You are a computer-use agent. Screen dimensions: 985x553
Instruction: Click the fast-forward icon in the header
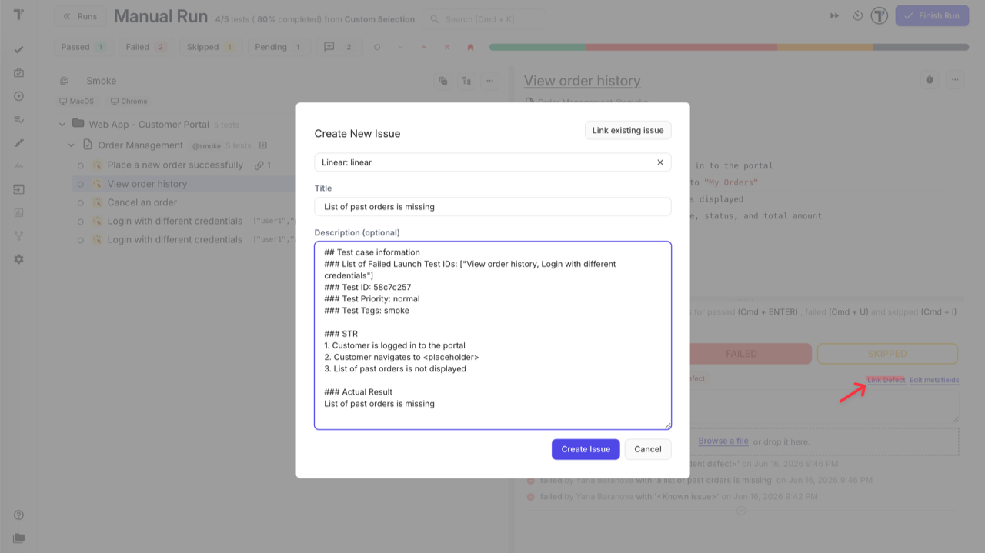pyautogui.click(x=834, y=16)
